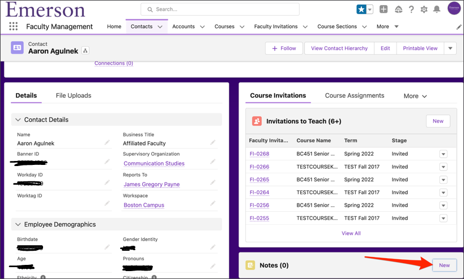Open the Boston Campus link

(x=144, y=205)
